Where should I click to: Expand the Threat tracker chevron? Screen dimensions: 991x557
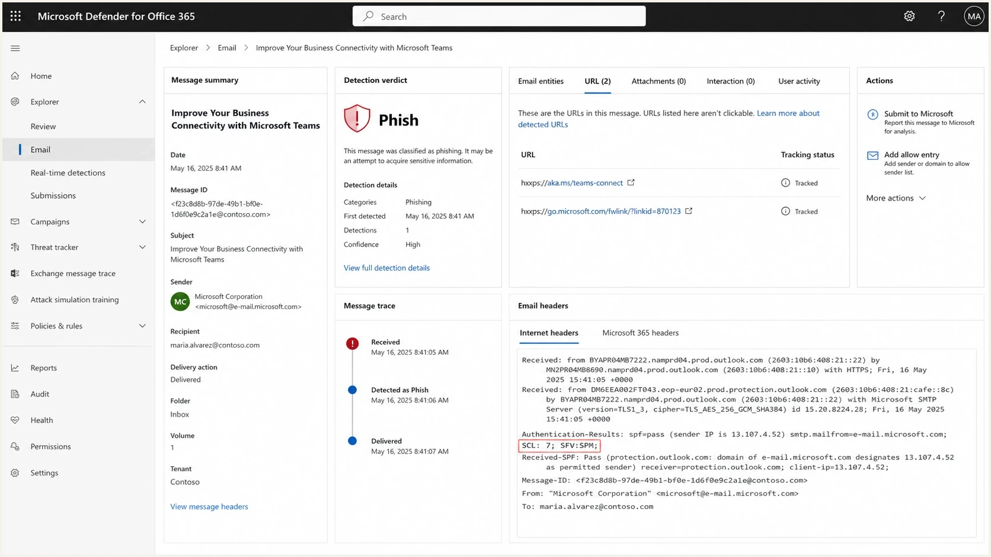[x=142, y=247]
